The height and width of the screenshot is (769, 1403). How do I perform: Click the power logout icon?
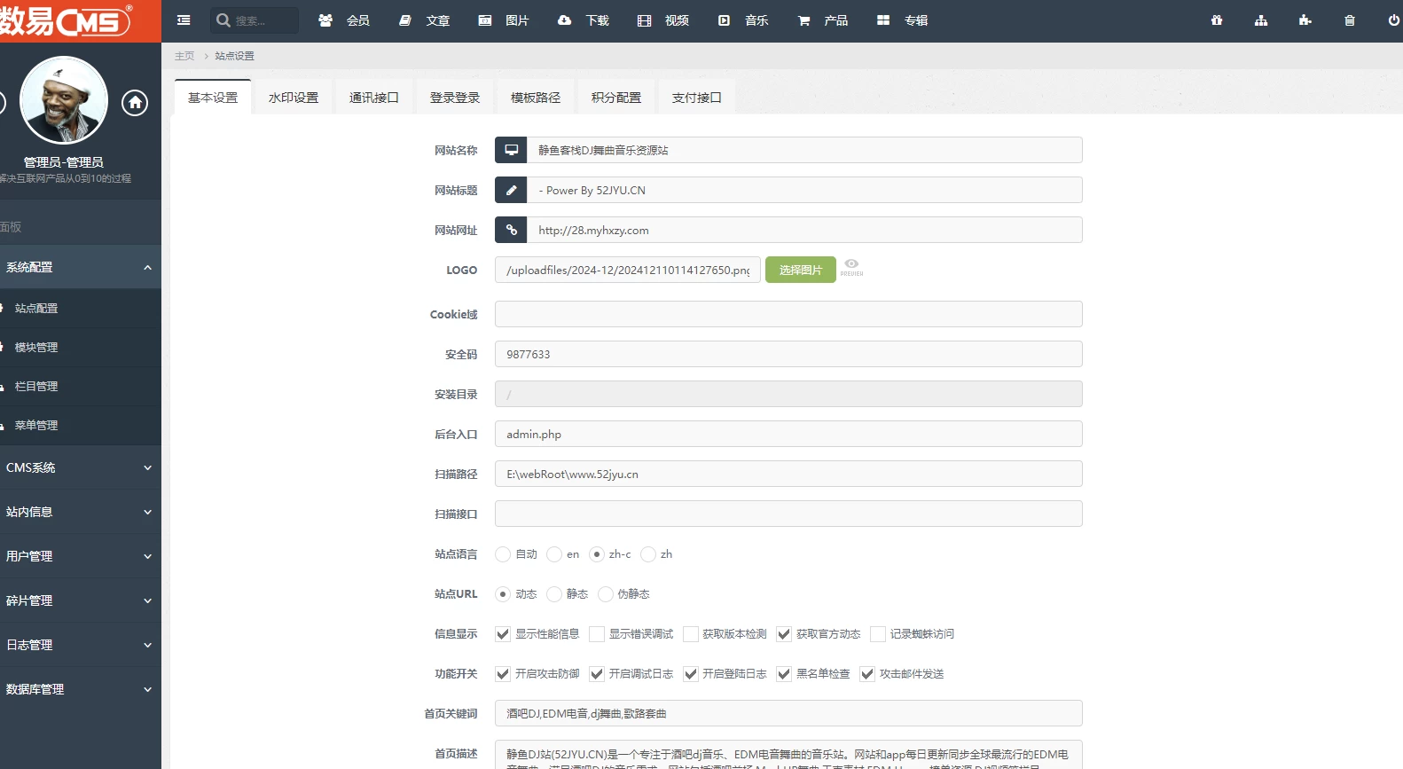pyautogui.click(x=1393, y=20)
